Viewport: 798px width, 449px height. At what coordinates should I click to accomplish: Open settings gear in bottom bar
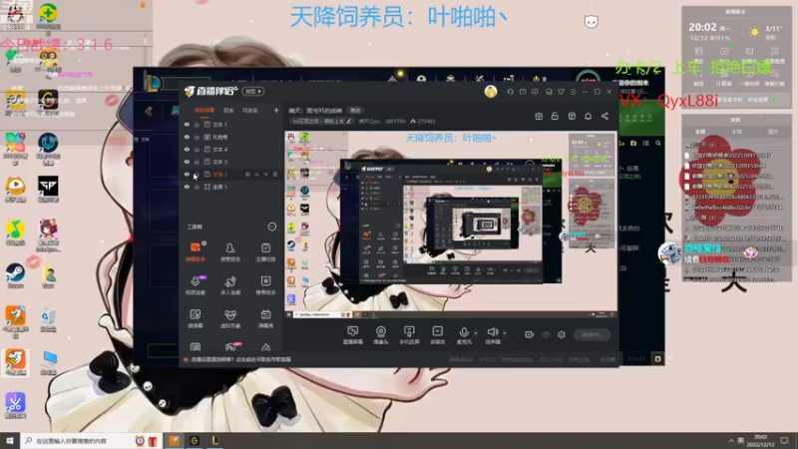[x=562, y=334]
